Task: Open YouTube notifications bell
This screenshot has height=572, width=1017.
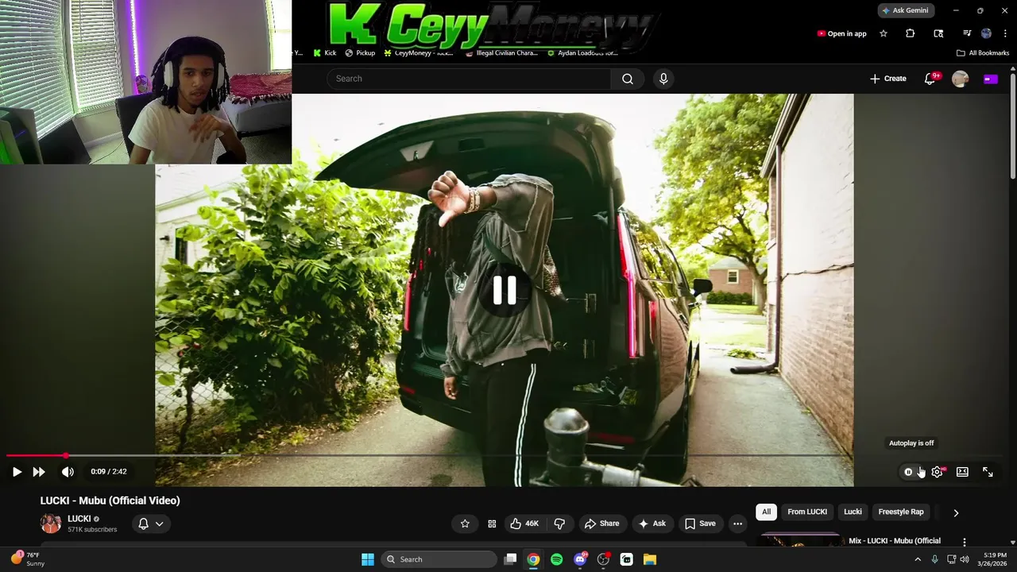Action: coord(930,79)
